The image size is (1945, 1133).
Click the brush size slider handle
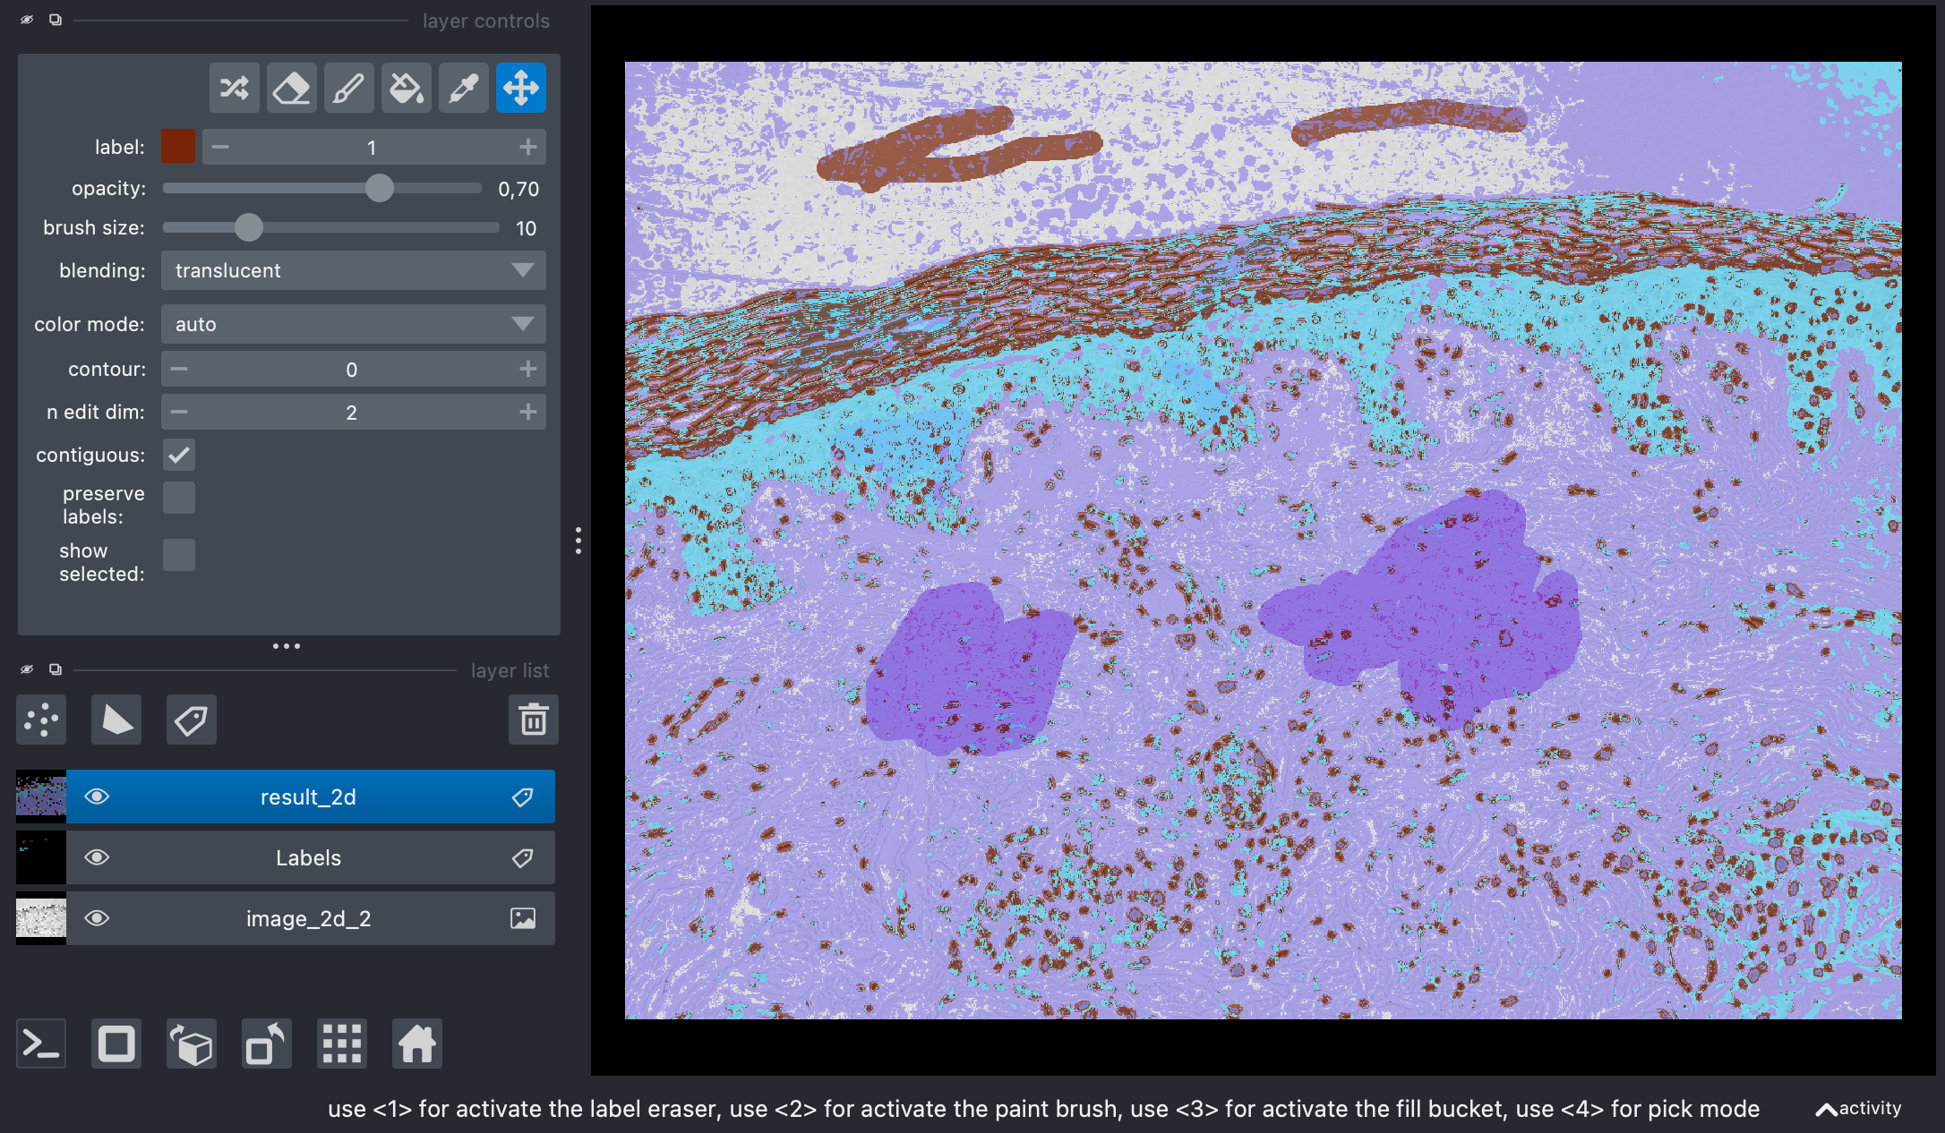click(x=249, y=227)
